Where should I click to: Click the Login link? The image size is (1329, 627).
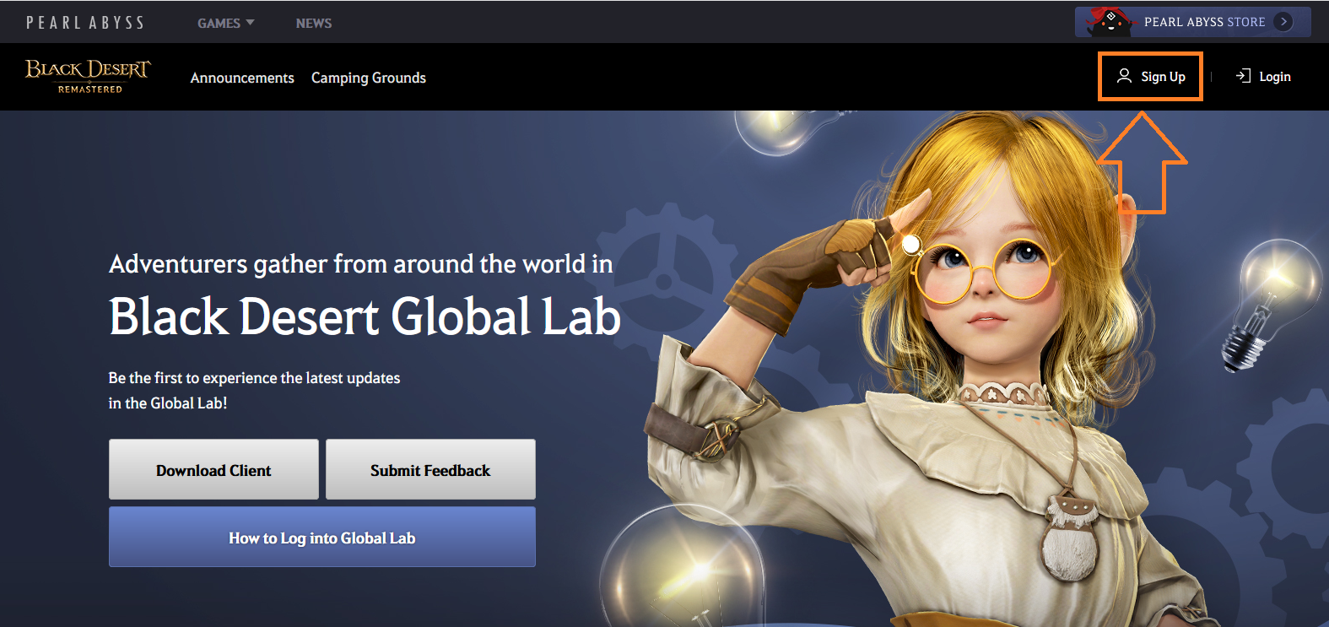tap(1263, 76)
